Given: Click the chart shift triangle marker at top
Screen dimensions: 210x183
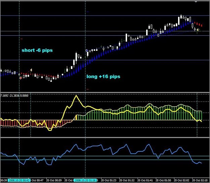Looking at the screenshot, I should point(196,2).
